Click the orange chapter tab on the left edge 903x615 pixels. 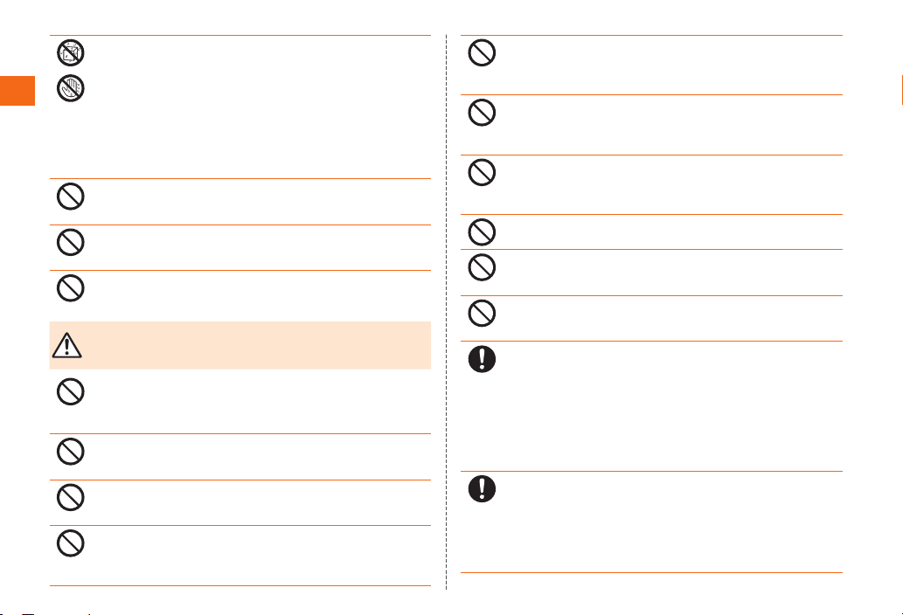click(17, 91)
